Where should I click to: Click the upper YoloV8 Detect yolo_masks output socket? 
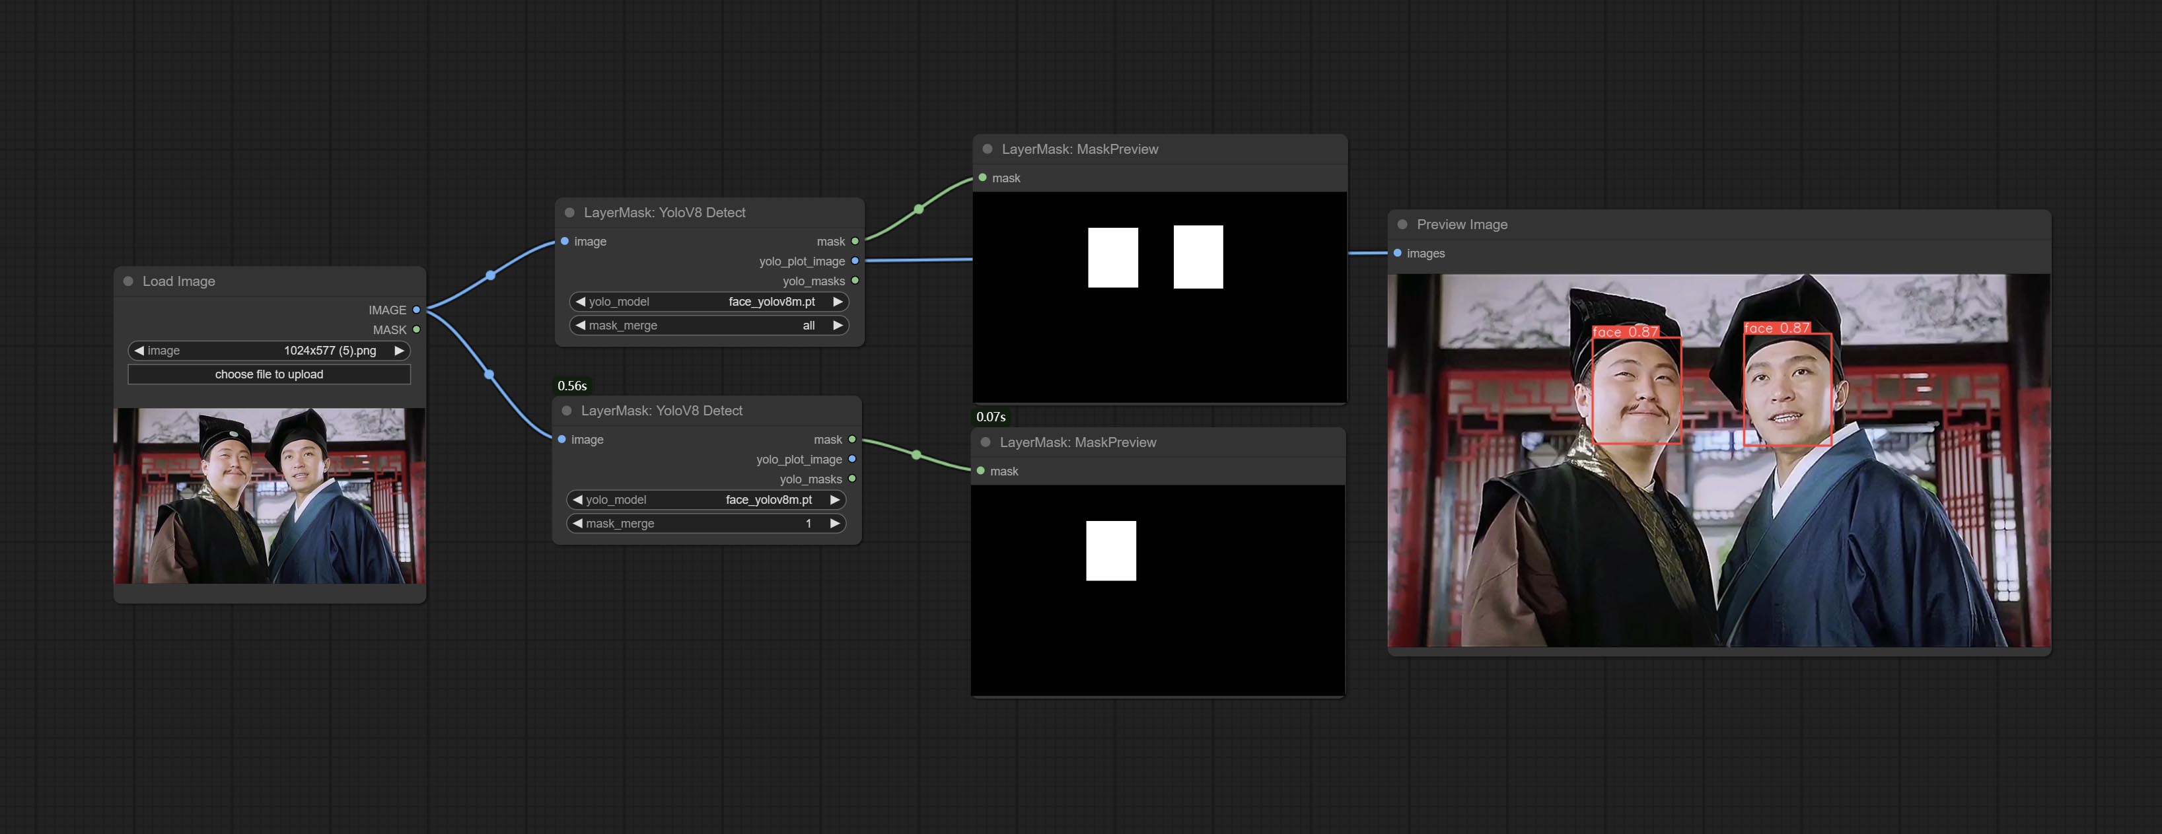[x=855, y=281]
